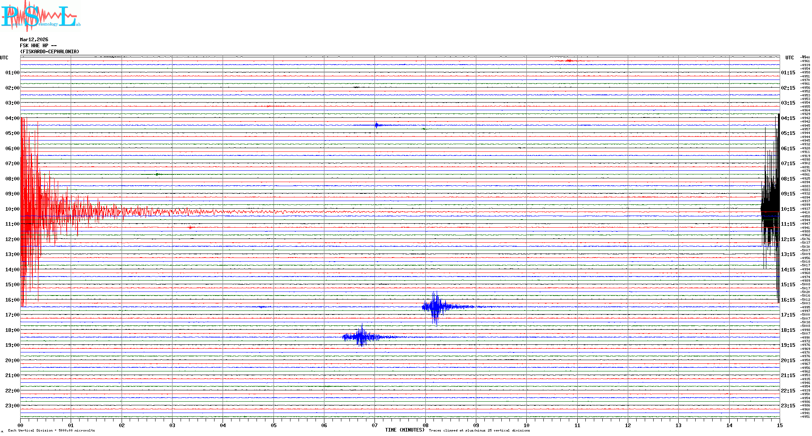Click the vertical division microvolts note
The width and height of the screenshot is (812, 436).
click(x=51, y=430)
